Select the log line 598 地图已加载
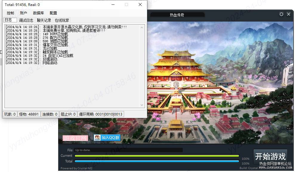This screenshot has height=172, width=295. [37, 41]
